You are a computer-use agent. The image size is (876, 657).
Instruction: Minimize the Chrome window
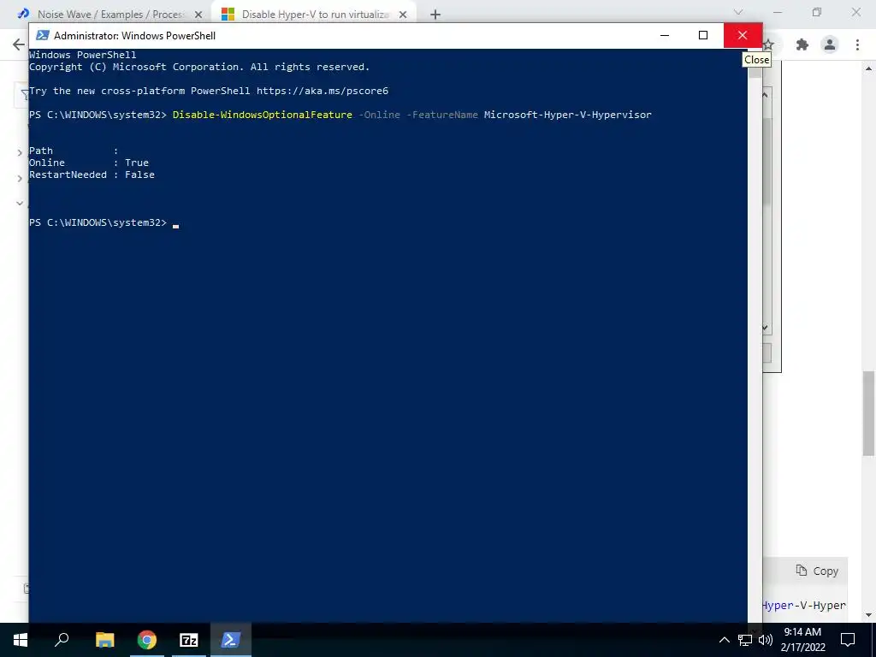coord(777,12)
